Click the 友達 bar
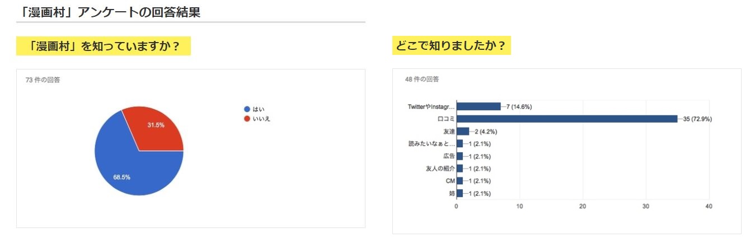750x237 pixels. click(x=463, y=131)
